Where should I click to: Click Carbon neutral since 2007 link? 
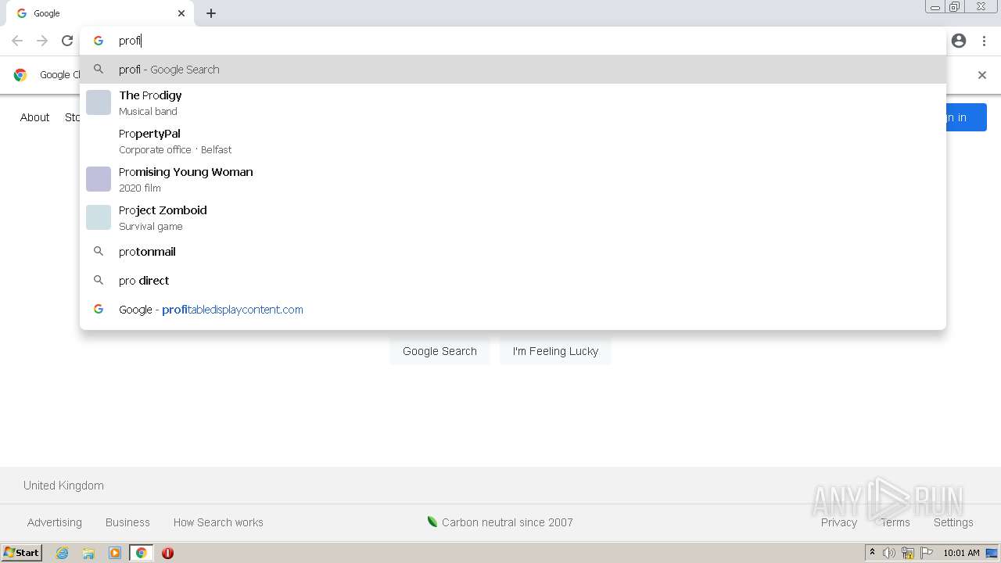click(507, 522)
